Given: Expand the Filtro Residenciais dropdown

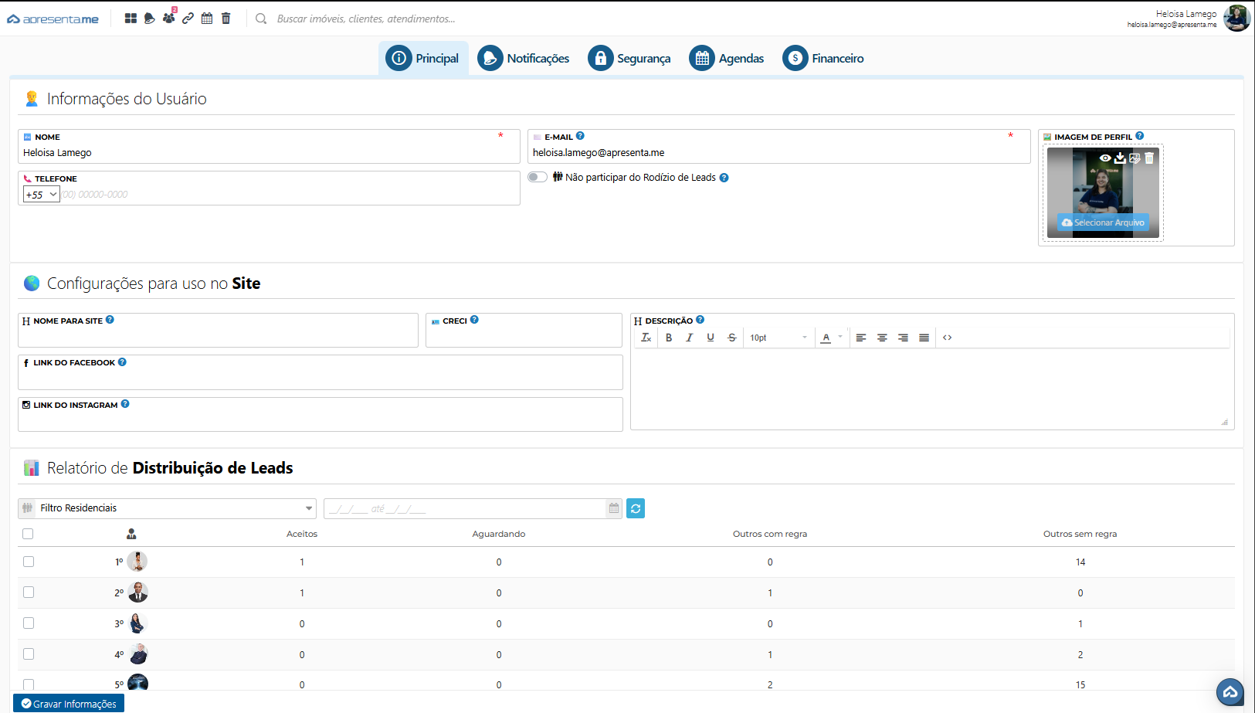Looking at the screenshot, I should tap(309, 508).
